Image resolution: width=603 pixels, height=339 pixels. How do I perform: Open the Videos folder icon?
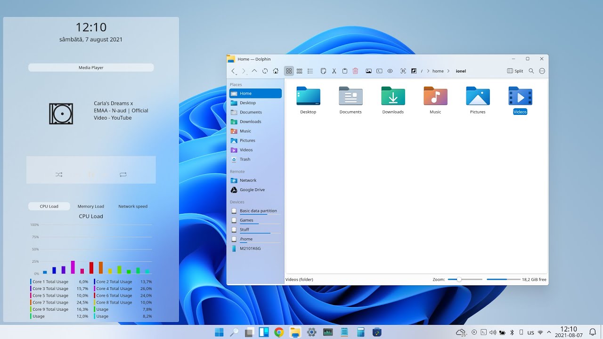pos(520,97)
